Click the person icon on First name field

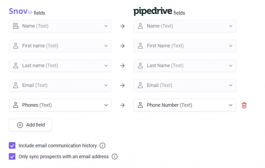16,46
